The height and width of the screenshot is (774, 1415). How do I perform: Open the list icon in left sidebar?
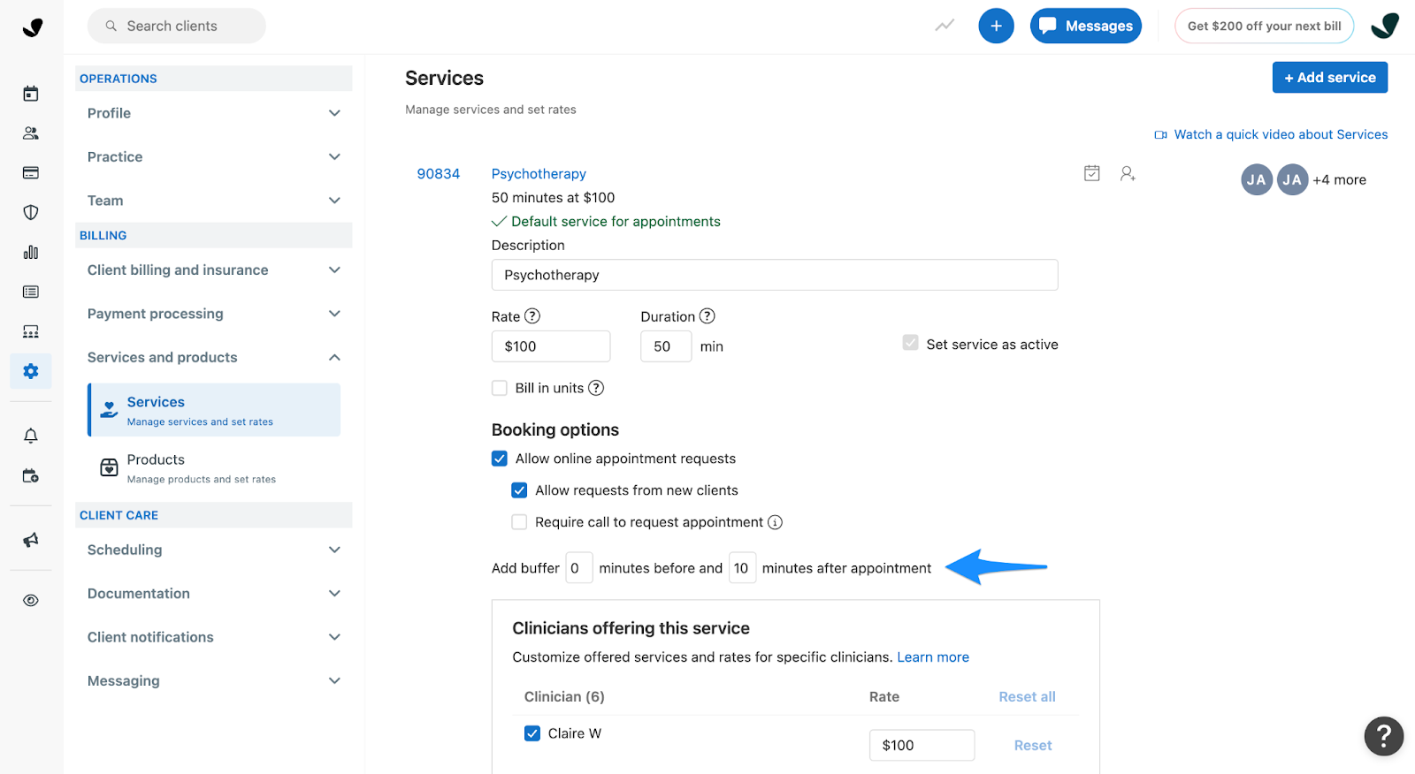(x=31, y=292)
